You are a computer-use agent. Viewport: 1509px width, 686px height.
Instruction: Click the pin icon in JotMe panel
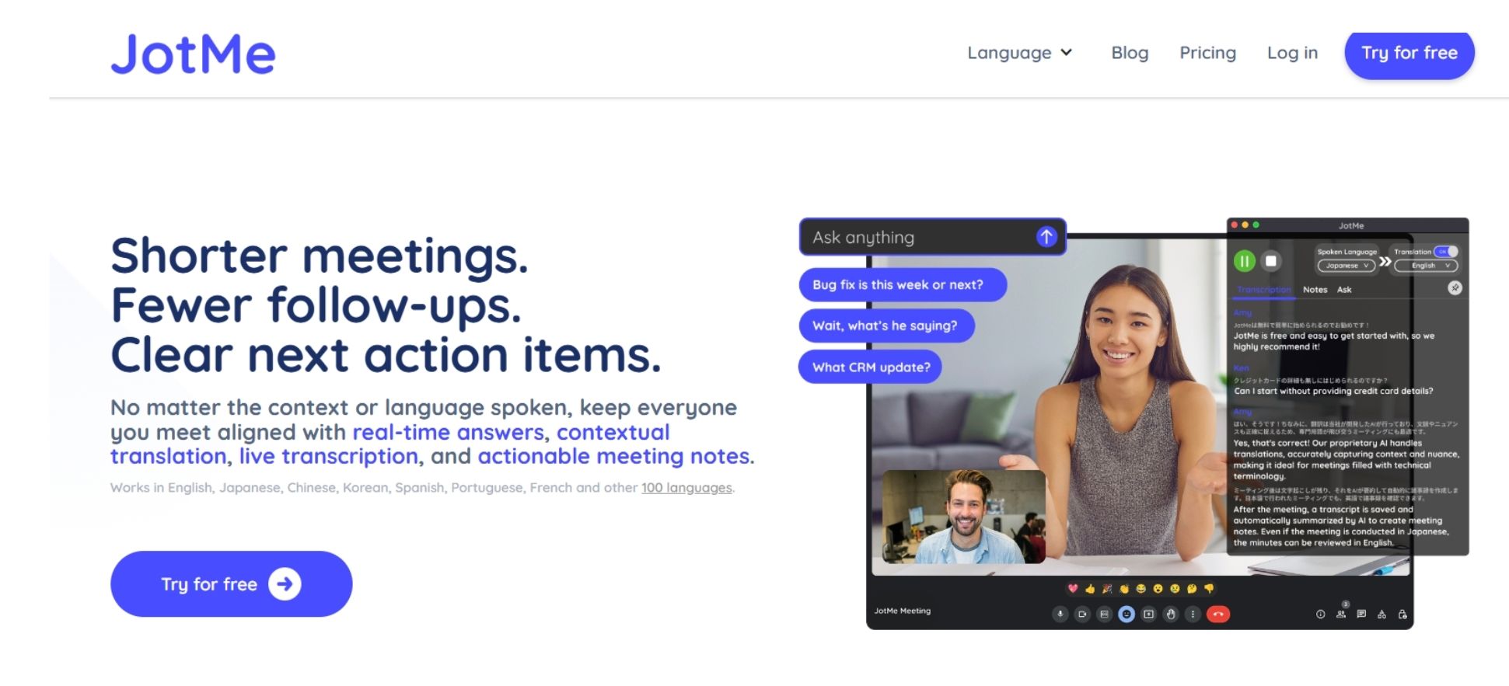click(1455, 288)
